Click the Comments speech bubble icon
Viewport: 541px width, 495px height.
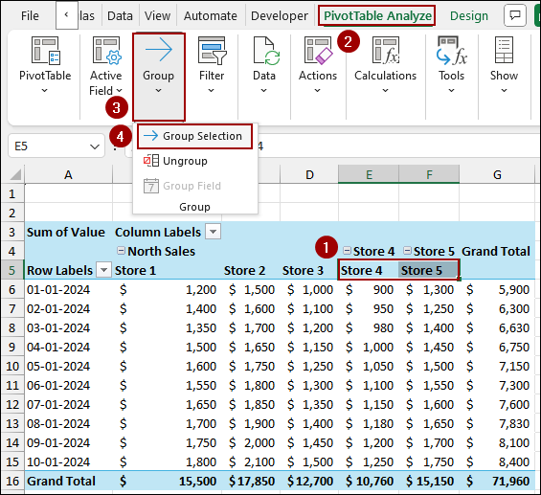pyautogui.click(x=515, y=15)
